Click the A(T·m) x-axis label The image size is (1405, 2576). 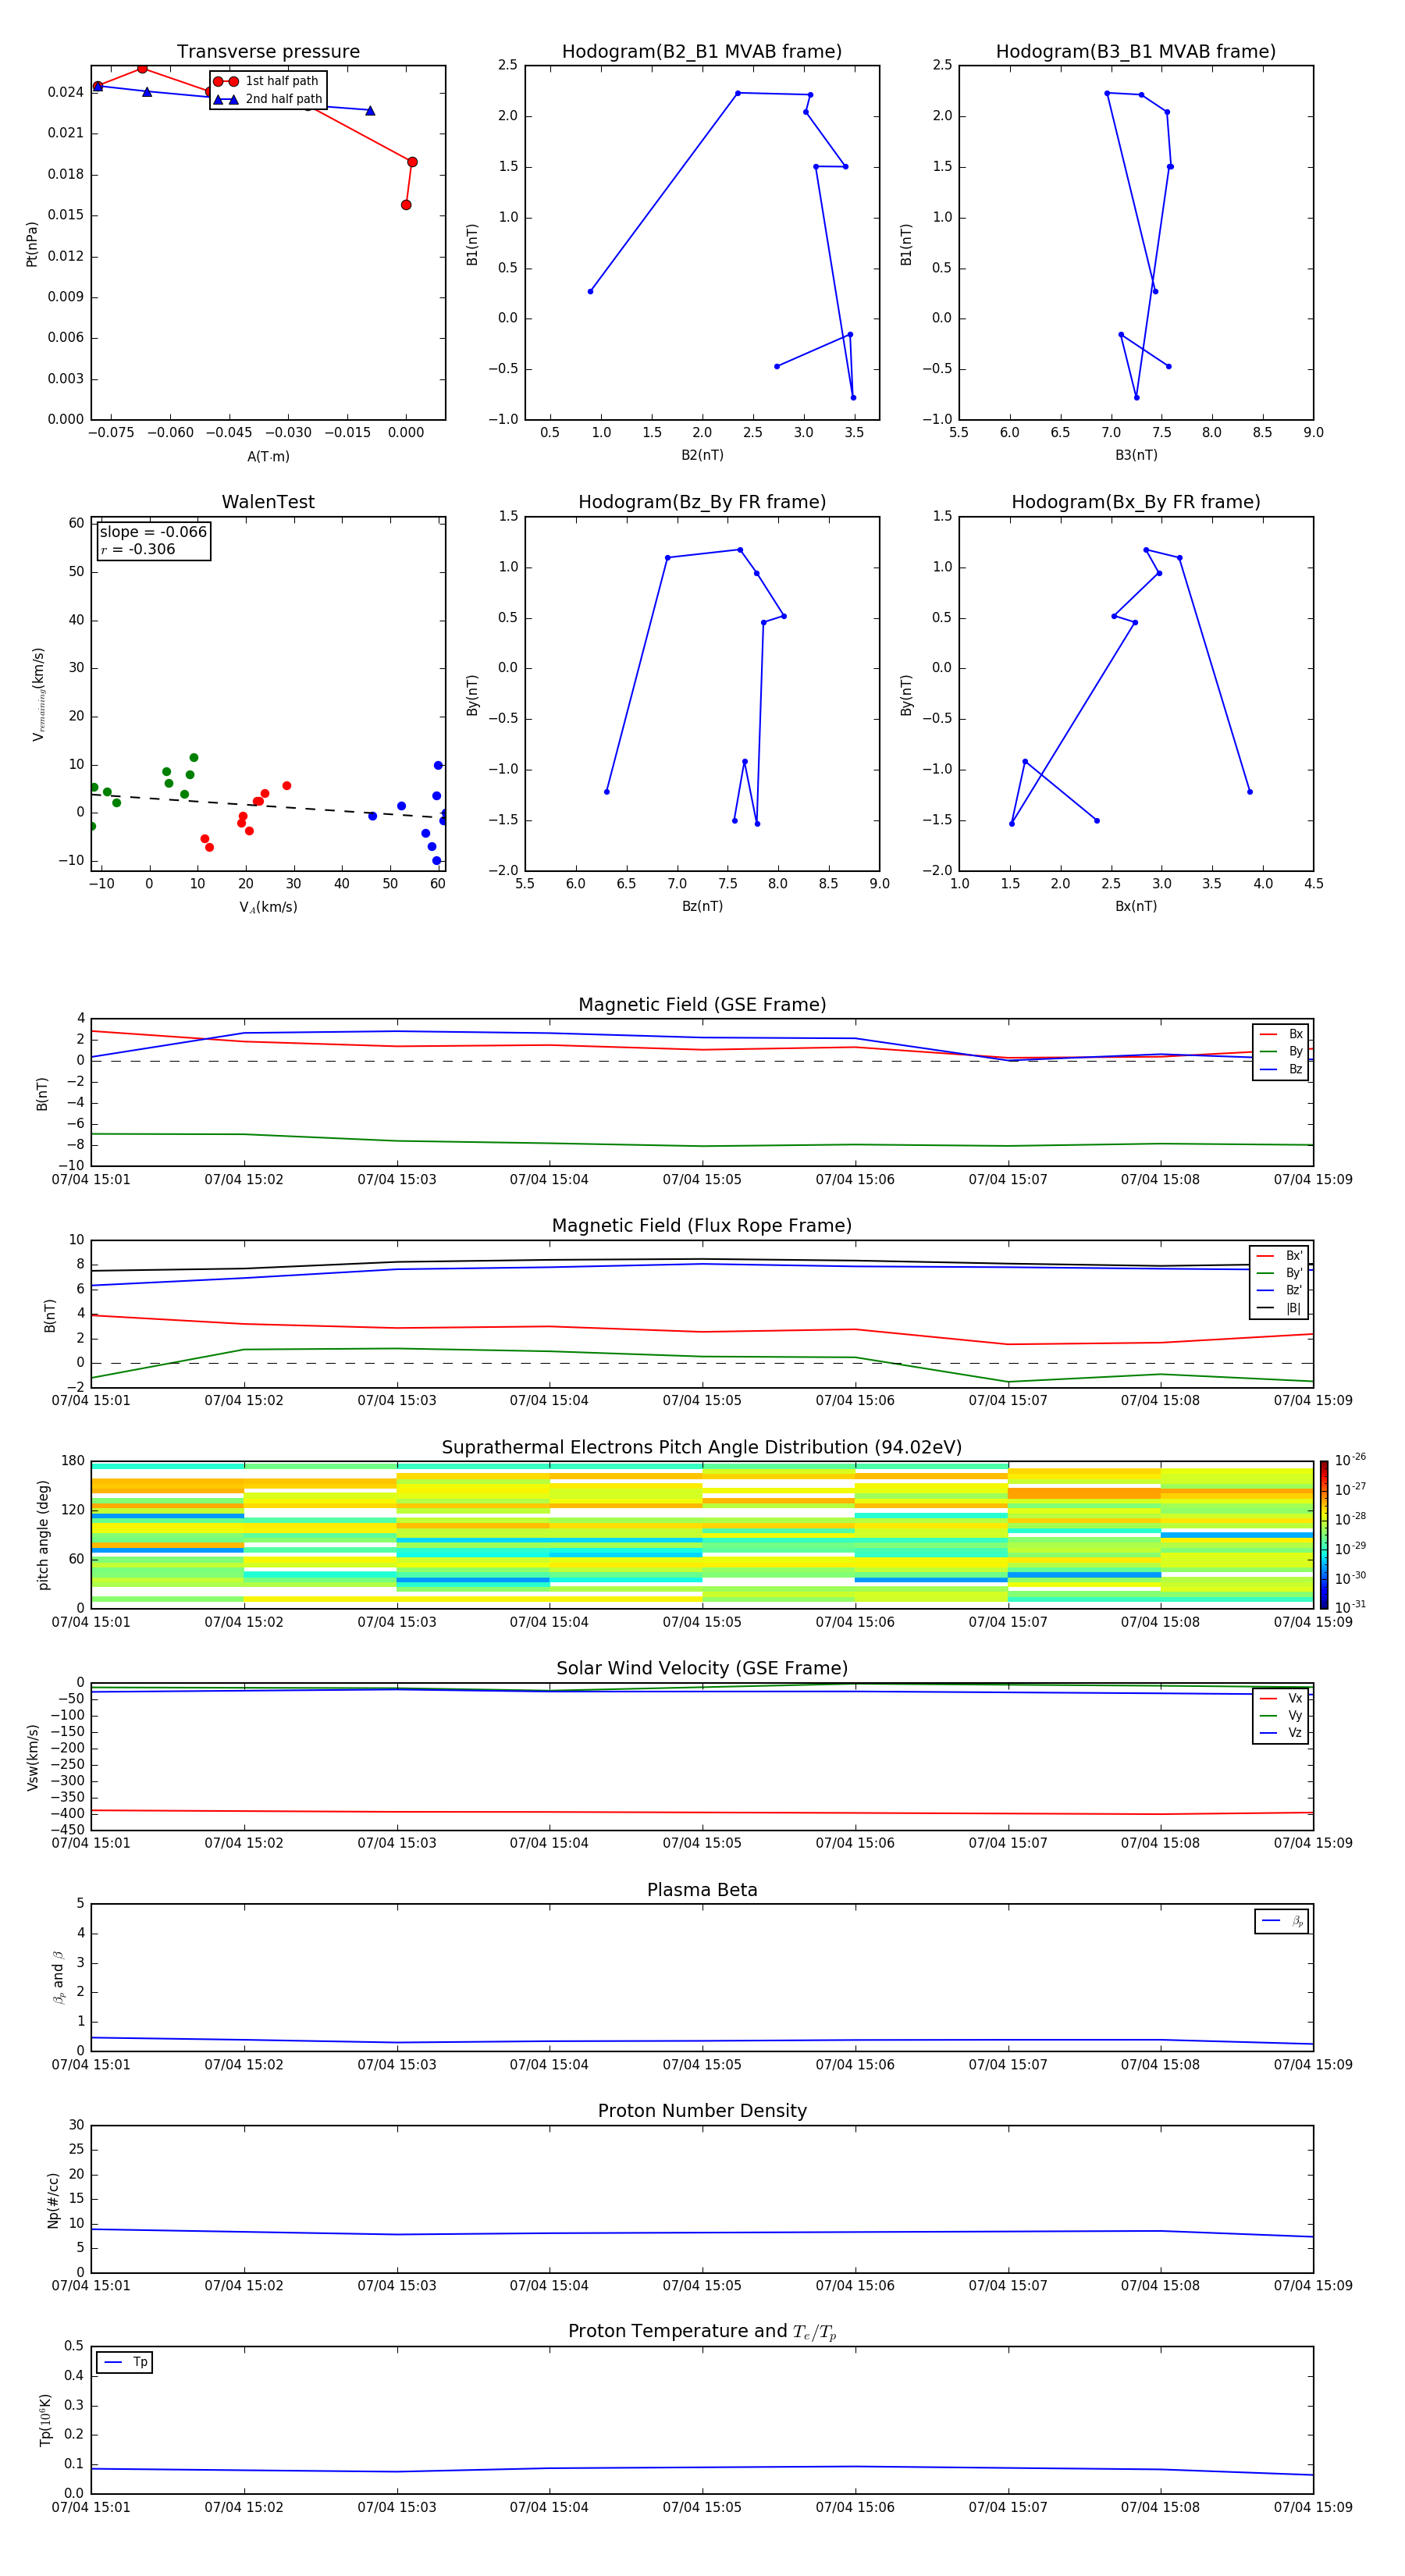tap(268, 457)
